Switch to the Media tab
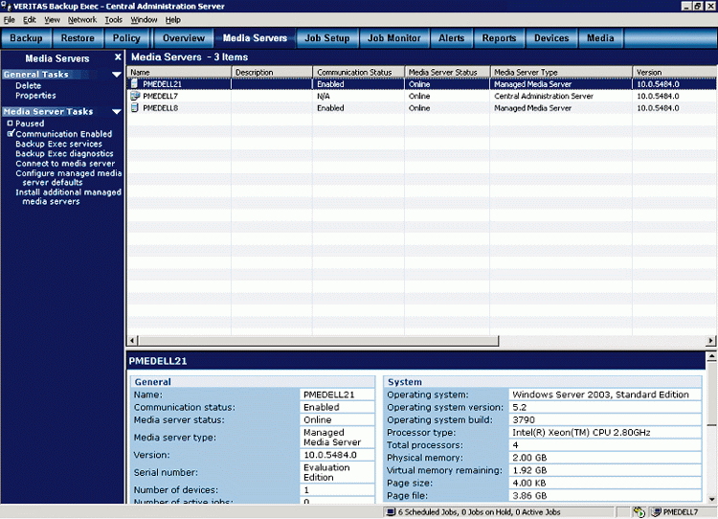 coord(600,38)
